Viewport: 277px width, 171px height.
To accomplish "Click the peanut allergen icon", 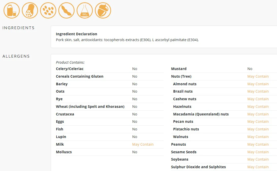I will (30, 10).
